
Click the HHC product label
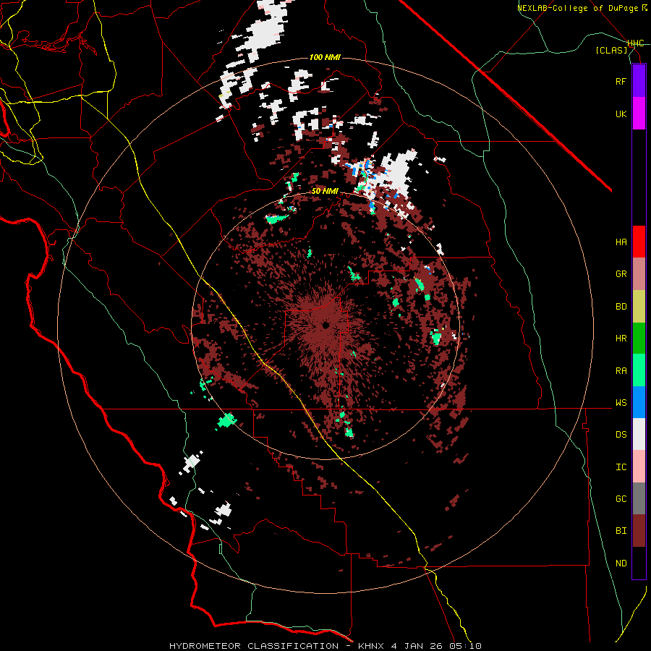click(636, 43)
